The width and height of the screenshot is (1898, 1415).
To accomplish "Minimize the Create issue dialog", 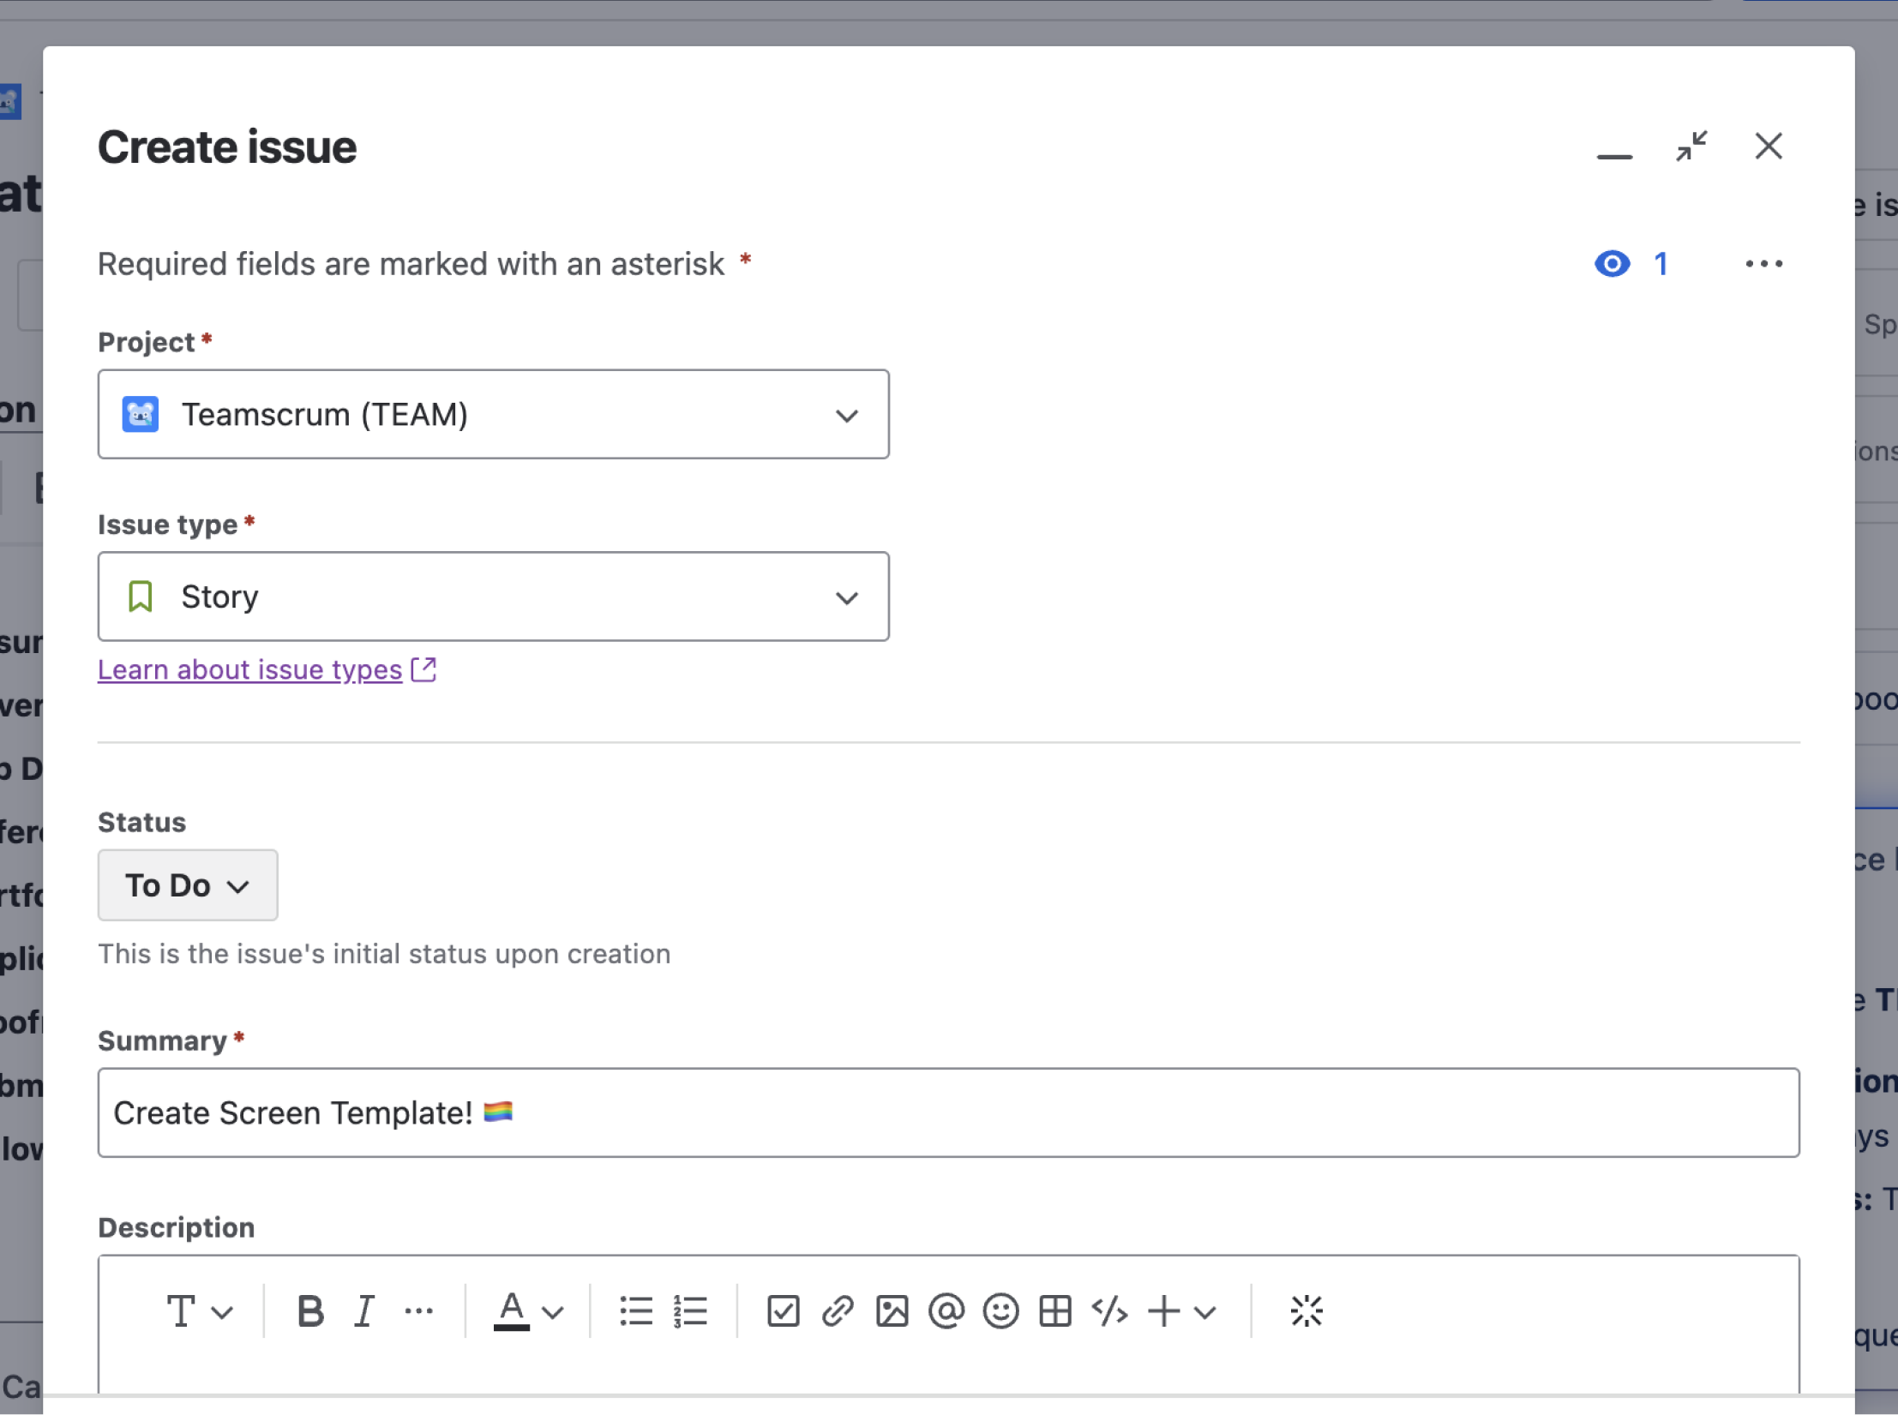I will 1614,156.
